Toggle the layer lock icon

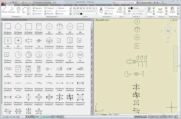[x=79, y=14]
